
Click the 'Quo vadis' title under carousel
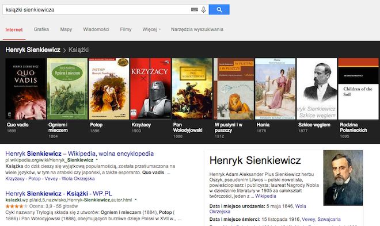[17, 125]
